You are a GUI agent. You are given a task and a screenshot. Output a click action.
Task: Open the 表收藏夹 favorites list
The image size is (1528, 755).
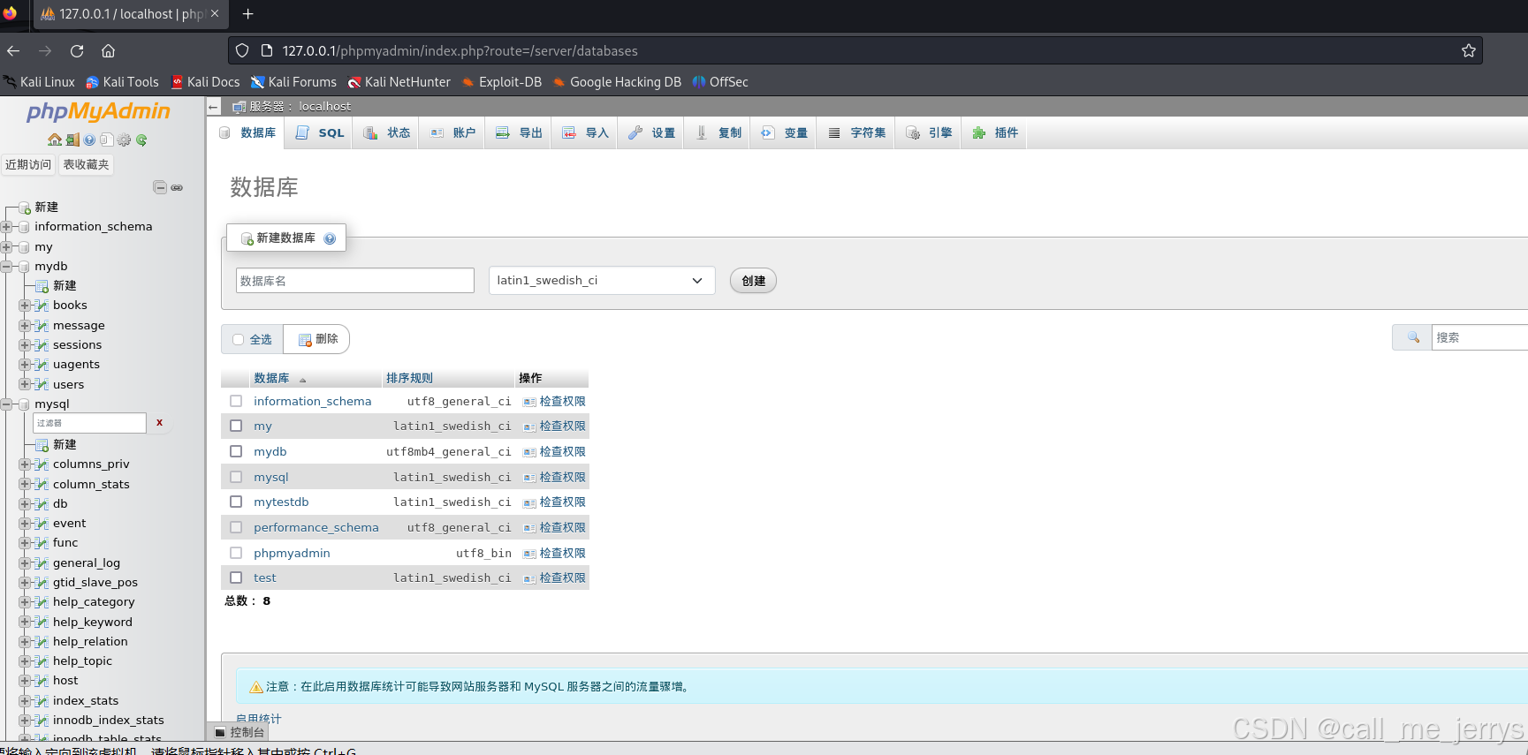(86, 164)
